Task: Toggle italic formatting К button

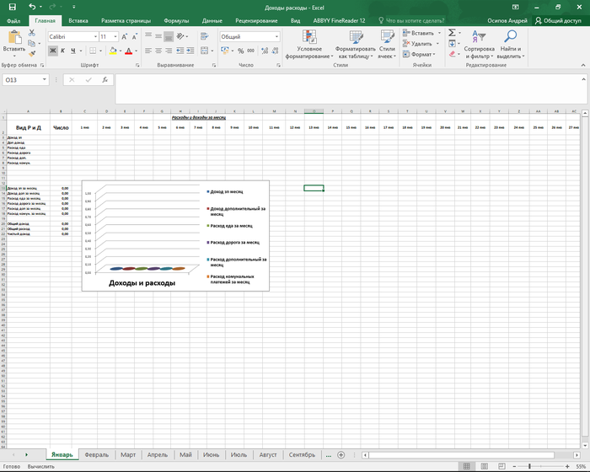Action: [x=62, y=51]
